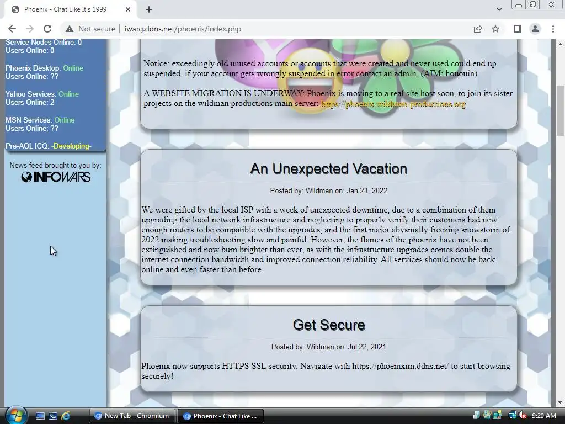Click the INFOWARS logo
The image size is (565, 424).
coord(56,177)
